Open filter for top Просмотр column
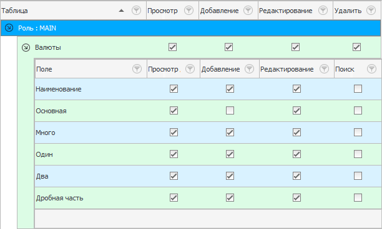The width and height of the screenshot is (382, 229). [189, 11]
